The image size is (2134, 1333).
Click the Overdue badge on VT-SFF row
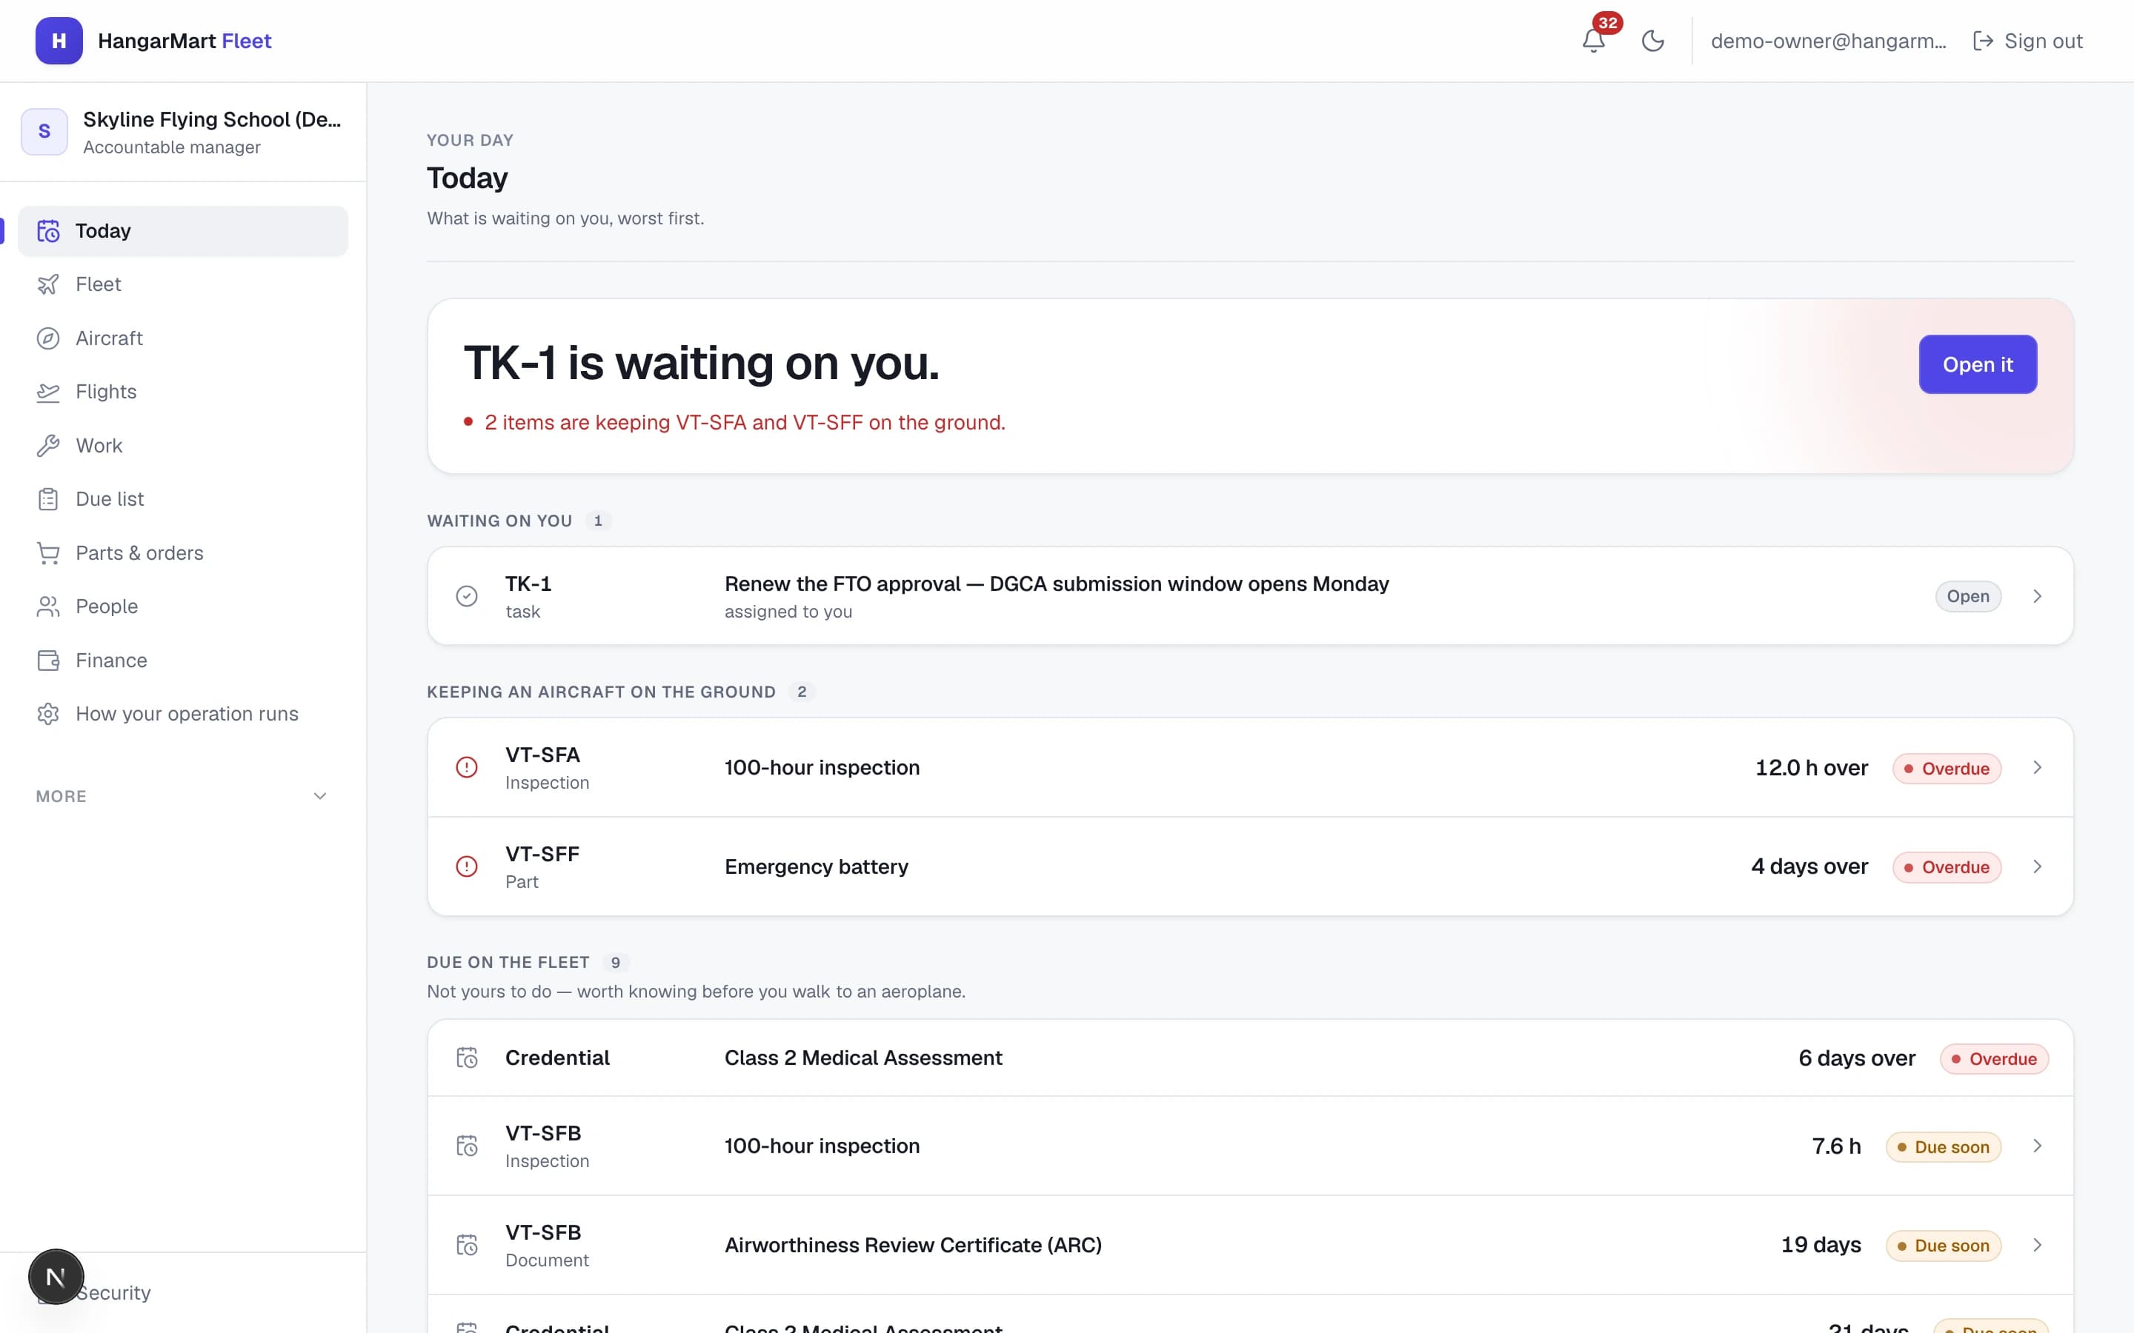point(1947,867)
